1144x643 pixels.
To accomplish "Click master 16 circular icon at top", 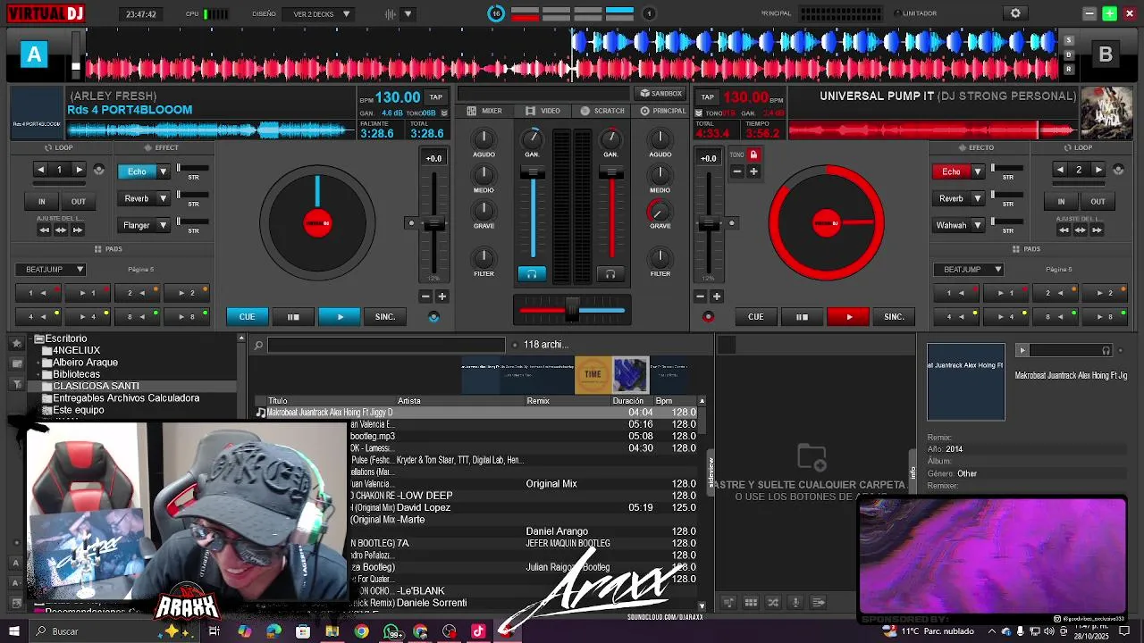I will 496,13.
